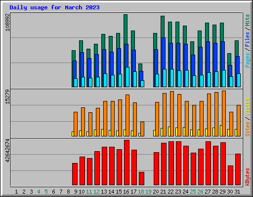The image size is (253, 197).
Task: Click day 1 on the date axis
Action: pyautogui.click(x=16, y=192)
